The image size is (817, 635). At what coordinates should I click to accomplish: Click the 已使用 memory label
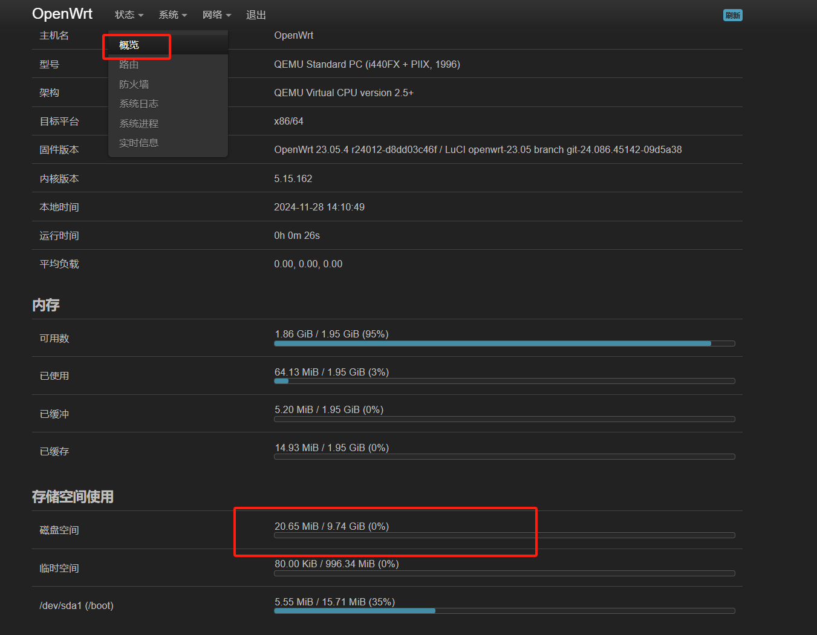pyautogui.click(x=54, y=376)
